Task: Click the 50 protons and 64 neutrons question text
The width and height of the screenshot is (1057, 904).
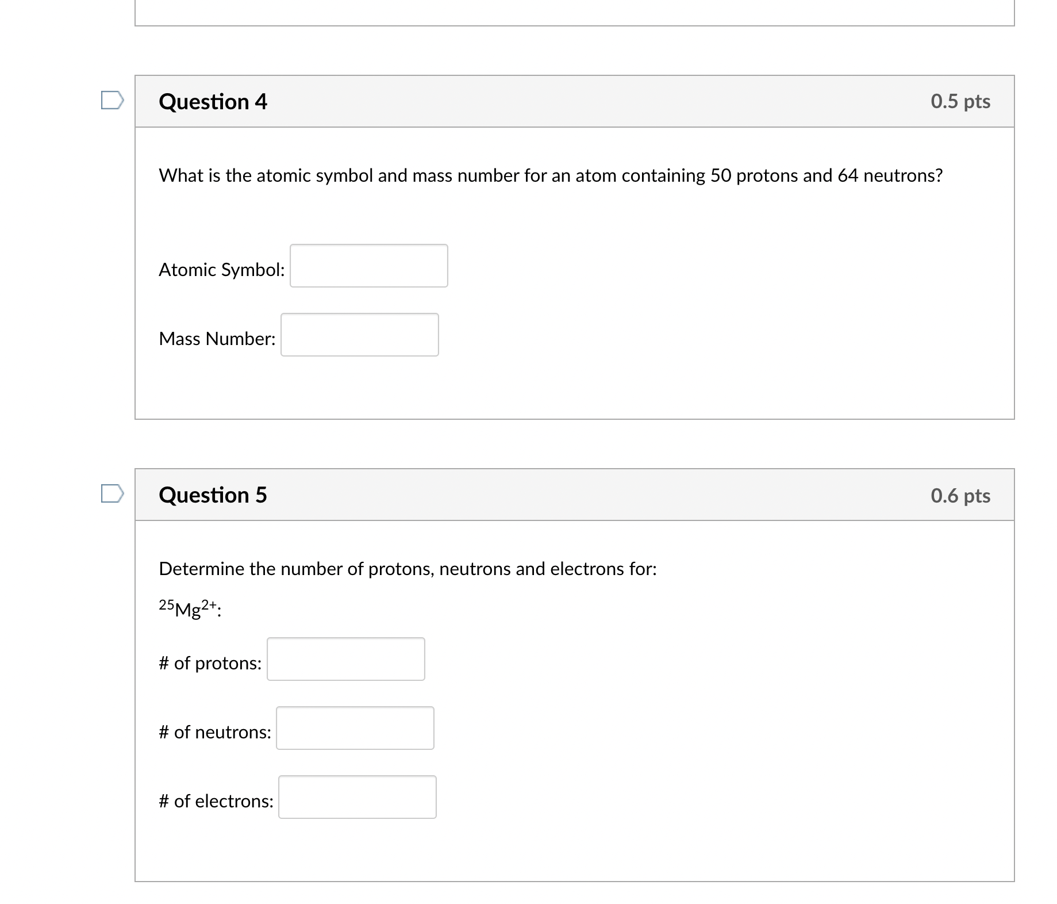Action: point(551,175)
